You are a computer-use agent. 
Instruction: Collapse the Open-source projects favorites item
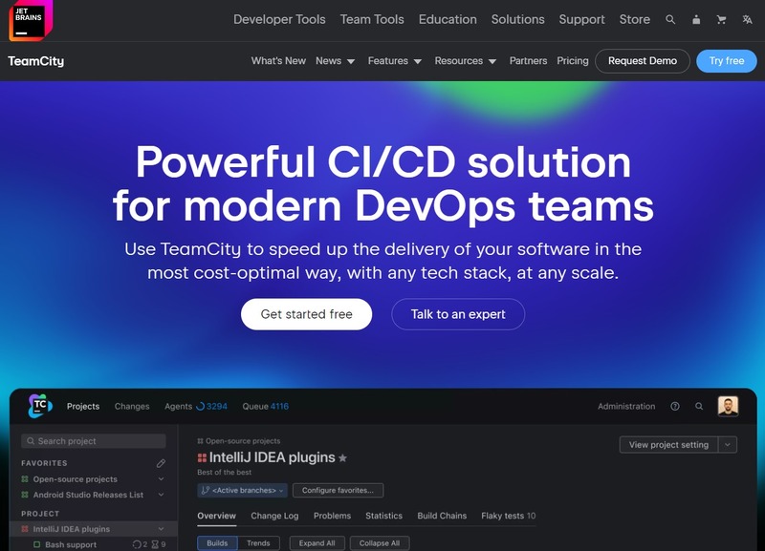(x=161, y=479)
